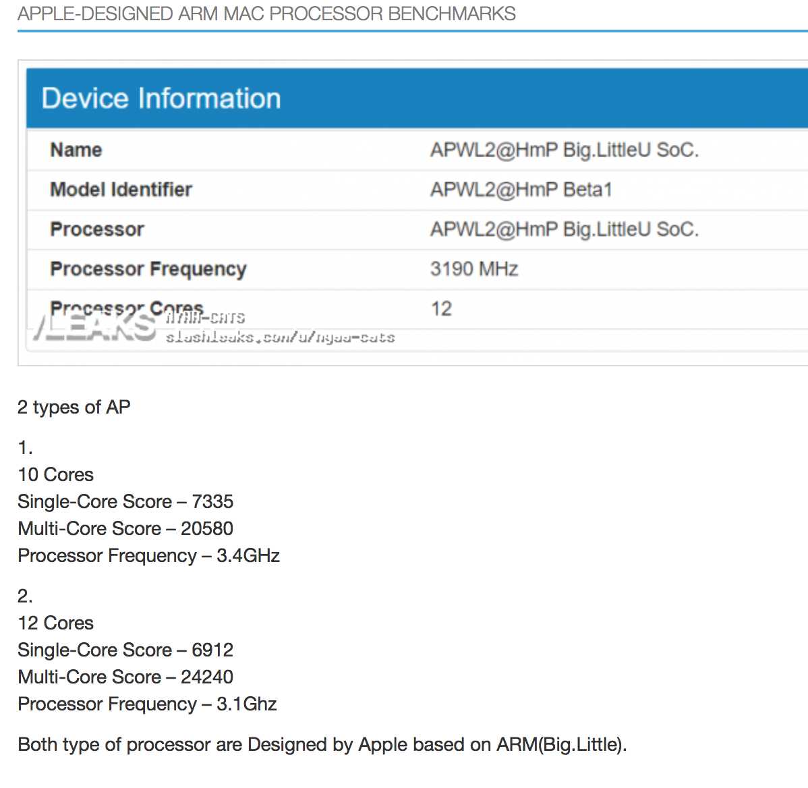Click the heading 'APPLE-DESIGNED ARM MAC PROCESSOR BENCHMARKS'
Screen dimensions: 808x788
point(266,13)
